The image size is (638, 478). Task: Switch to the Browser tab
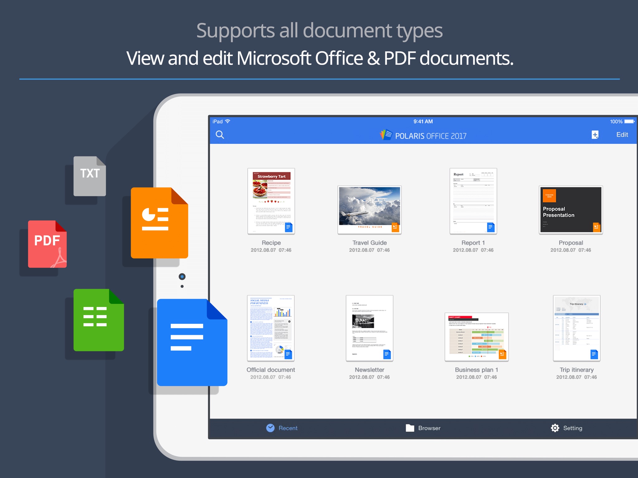pos(423,428)
